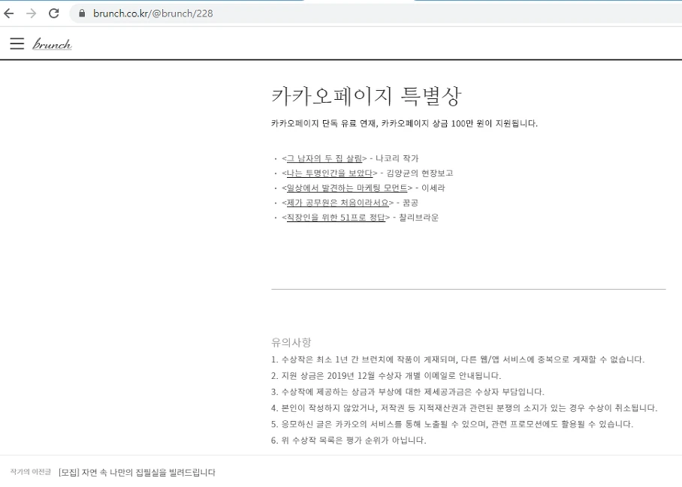Screen dimensions: 682x487
Task: Click the author name 이세라
Action: click(433, 188)
